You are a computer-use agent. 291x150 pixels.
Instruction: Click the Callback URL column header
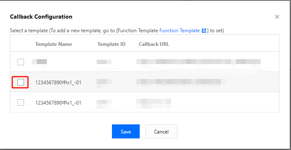click(x=154, y=44)
